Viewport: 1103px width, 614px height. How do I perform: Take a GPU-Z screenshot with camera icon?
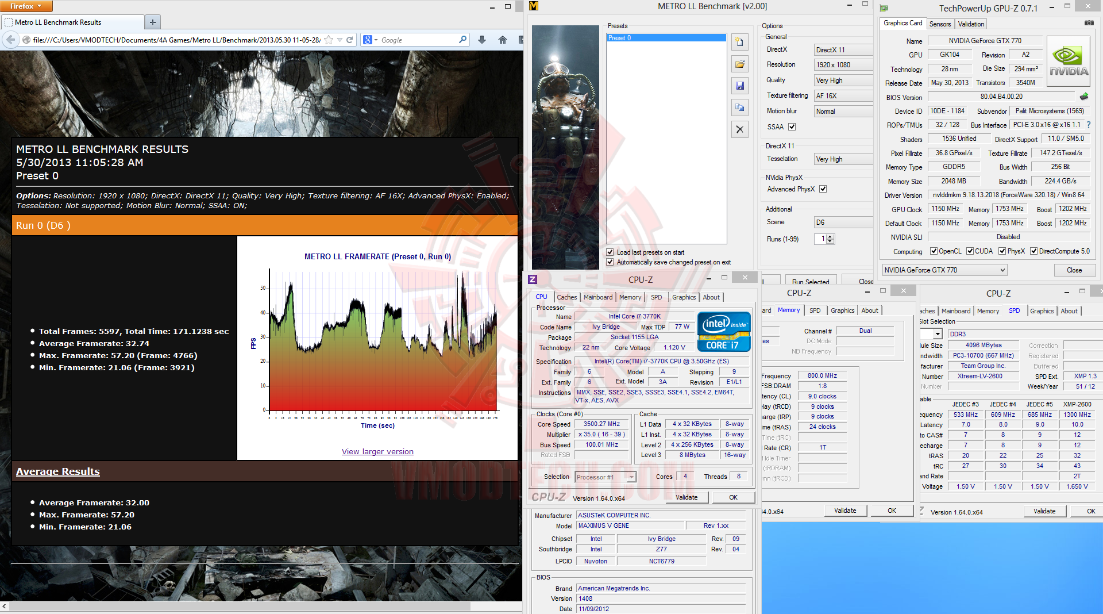[1089, 23]
